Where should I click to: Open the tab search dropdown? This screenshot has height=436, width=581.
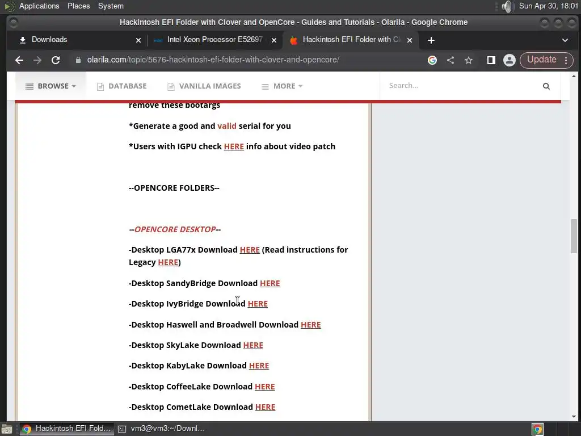tap(565, 40)
